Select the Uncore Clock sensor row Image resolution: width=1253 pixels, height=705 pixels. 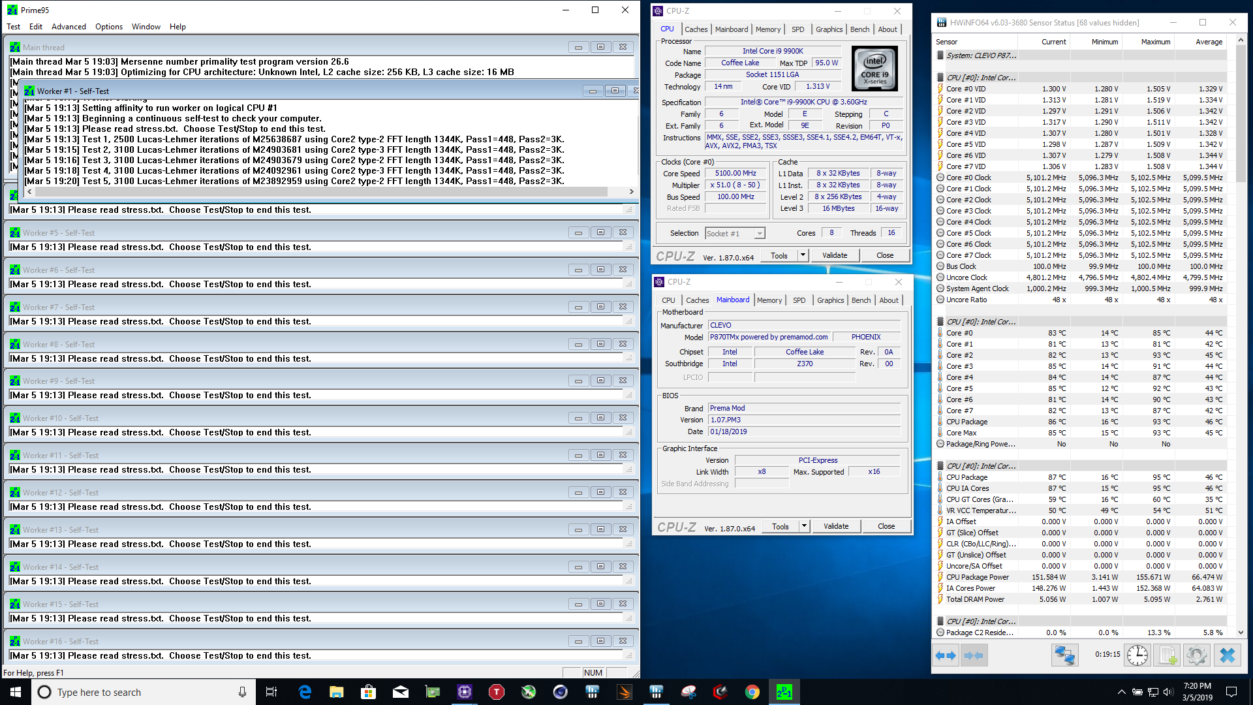coord(1080,277)
